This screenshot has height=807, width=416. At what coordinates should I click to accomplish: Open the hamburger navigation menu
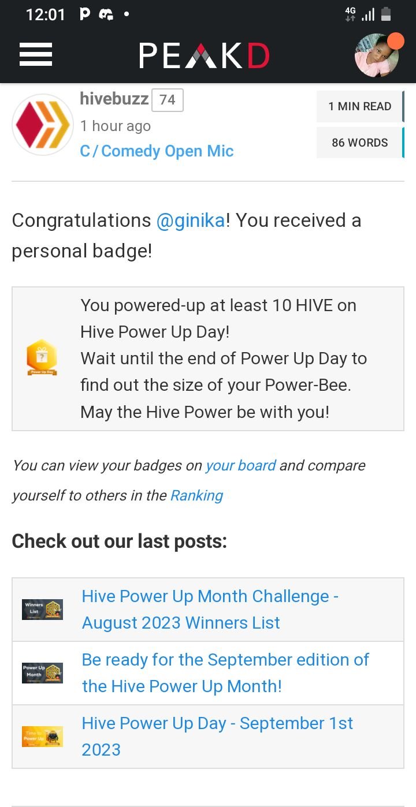click(36, 55)
